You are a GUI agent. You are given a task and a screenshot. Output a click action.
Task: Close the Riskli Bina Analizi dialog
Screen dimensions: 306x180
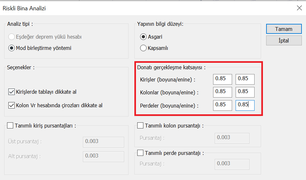(299, 8)
